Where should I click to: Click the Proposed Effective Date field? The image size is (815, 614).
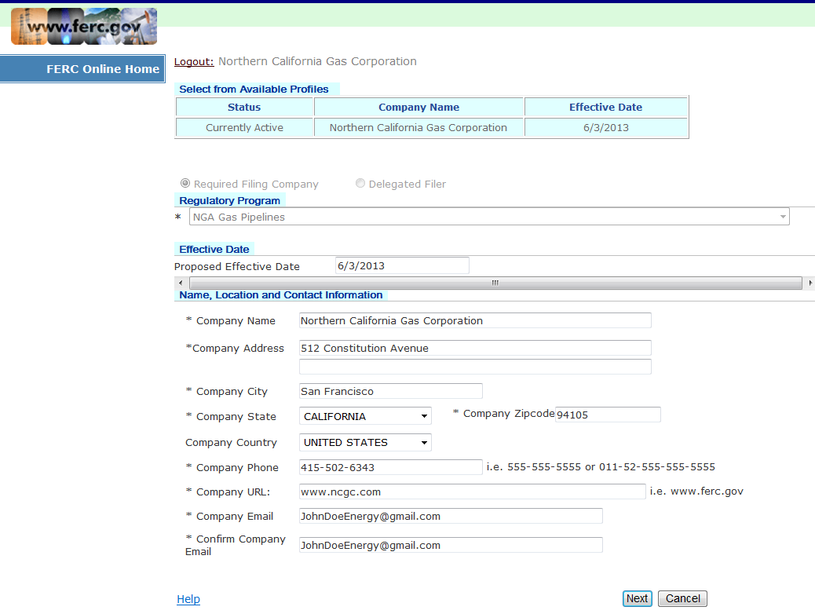[401, 265]
